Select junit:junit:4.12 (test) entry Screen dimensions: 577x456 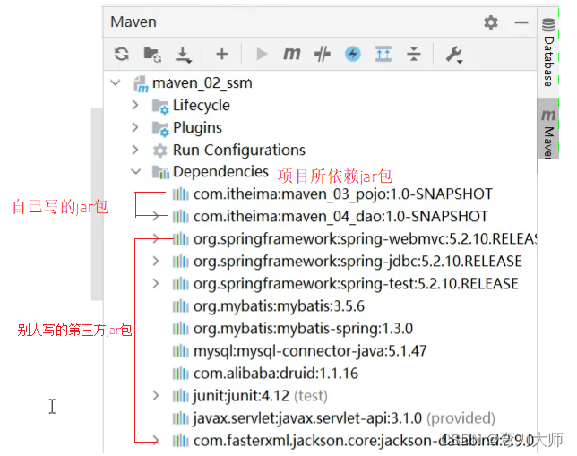261,396
